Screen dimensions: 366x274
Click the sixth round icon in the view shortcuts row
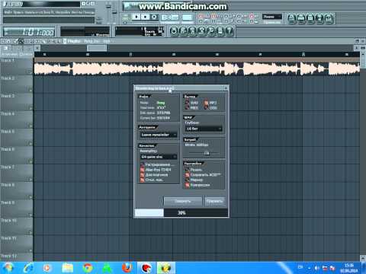coord(220,31)
